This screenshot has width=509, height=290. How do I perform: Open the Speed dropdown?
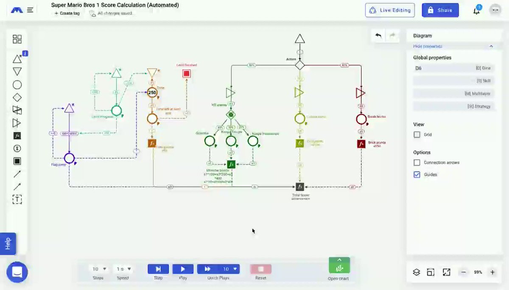123,269
